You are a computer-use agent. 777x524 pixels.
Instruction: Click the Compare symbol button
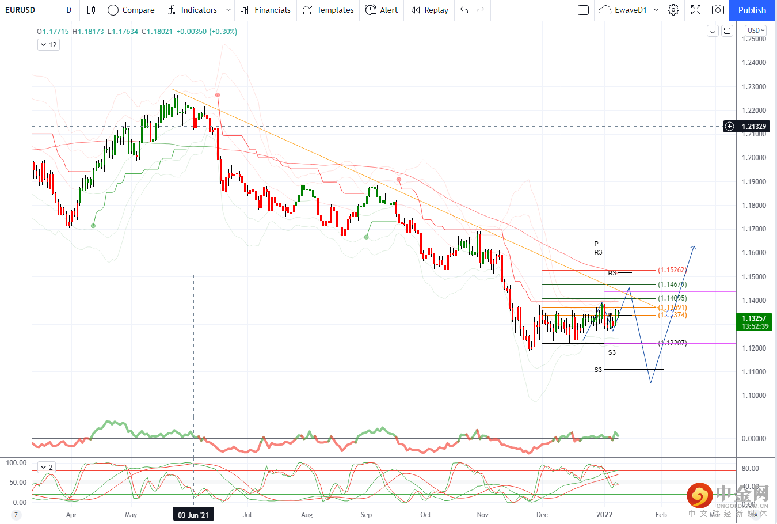131,10
